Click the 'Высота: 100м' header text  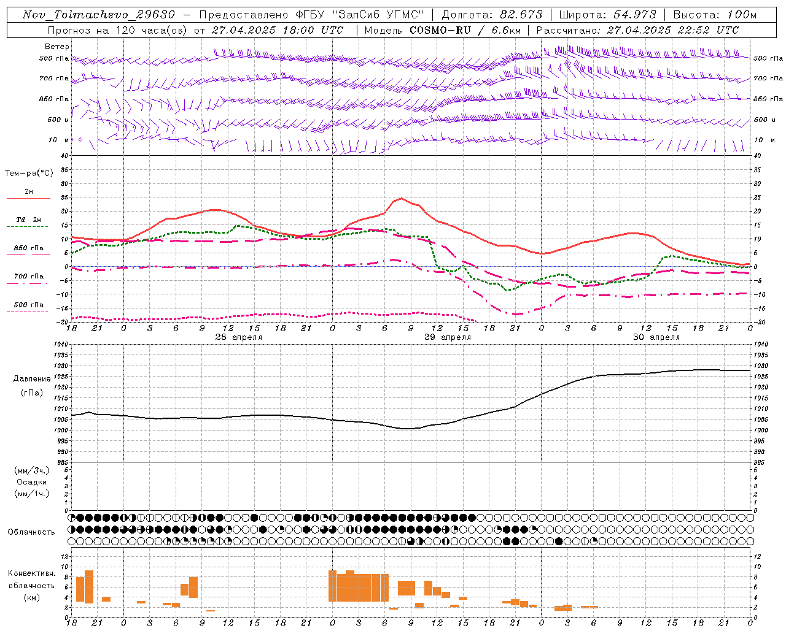(x=715, y=15)
